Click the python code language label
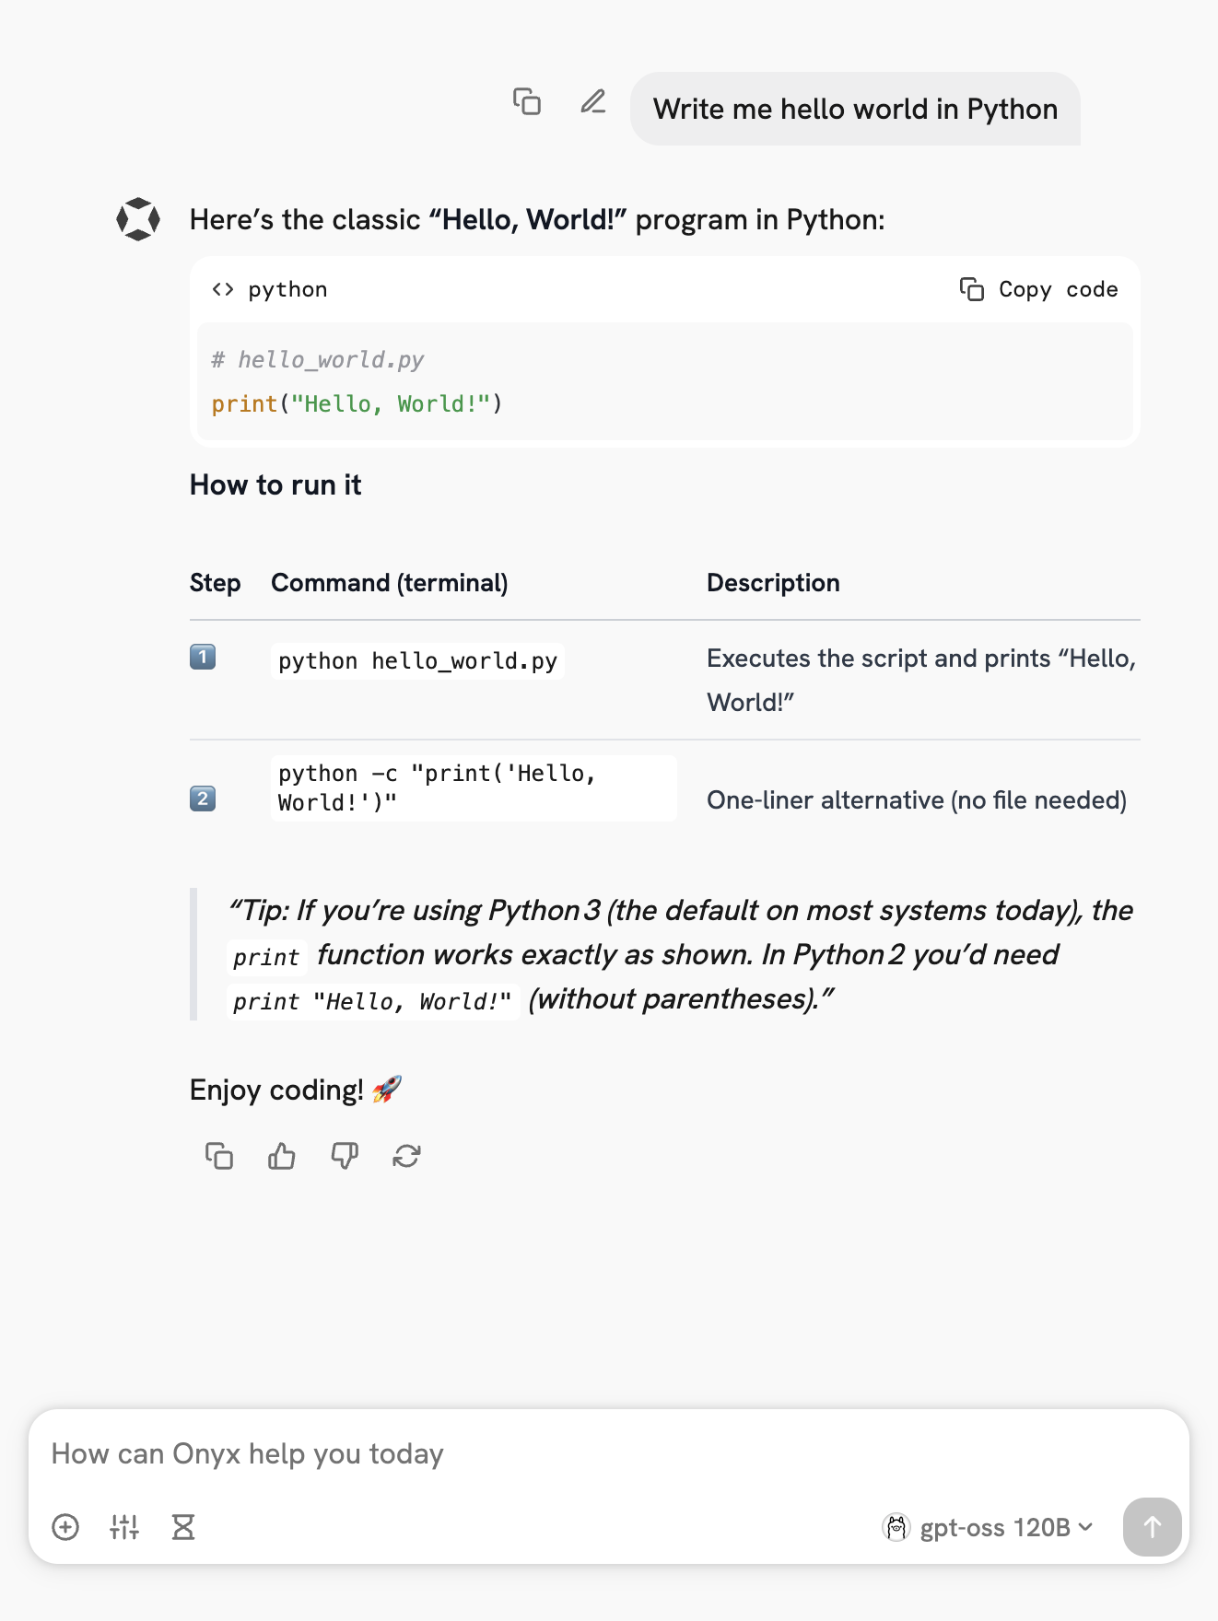The height and width of the screenshot is (1621, 1218). pyautogui.click(x=287, y=289)
